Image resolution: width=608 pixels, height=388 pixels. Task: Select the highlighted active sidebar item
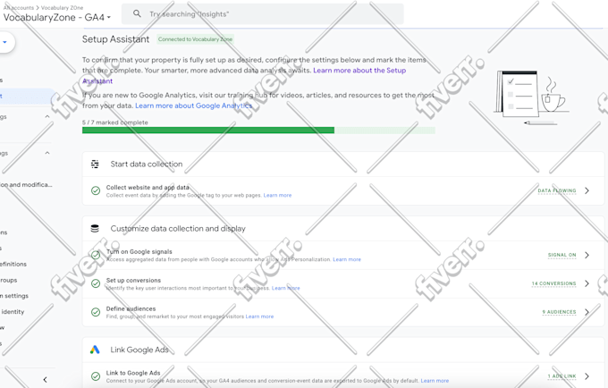27,97
